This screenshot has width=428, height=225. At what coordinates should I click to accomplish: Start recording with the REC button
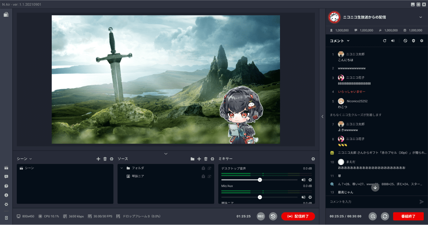click(261, 216)
